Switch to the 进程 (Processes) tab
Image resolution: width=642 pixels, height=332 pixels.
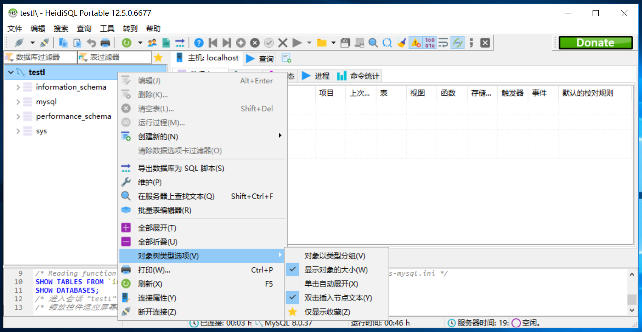tap(316, 76)
